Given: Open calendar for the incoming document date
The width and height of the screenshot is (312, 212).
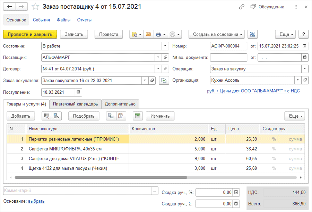Looking at the screenshot, I should (305, 57).
